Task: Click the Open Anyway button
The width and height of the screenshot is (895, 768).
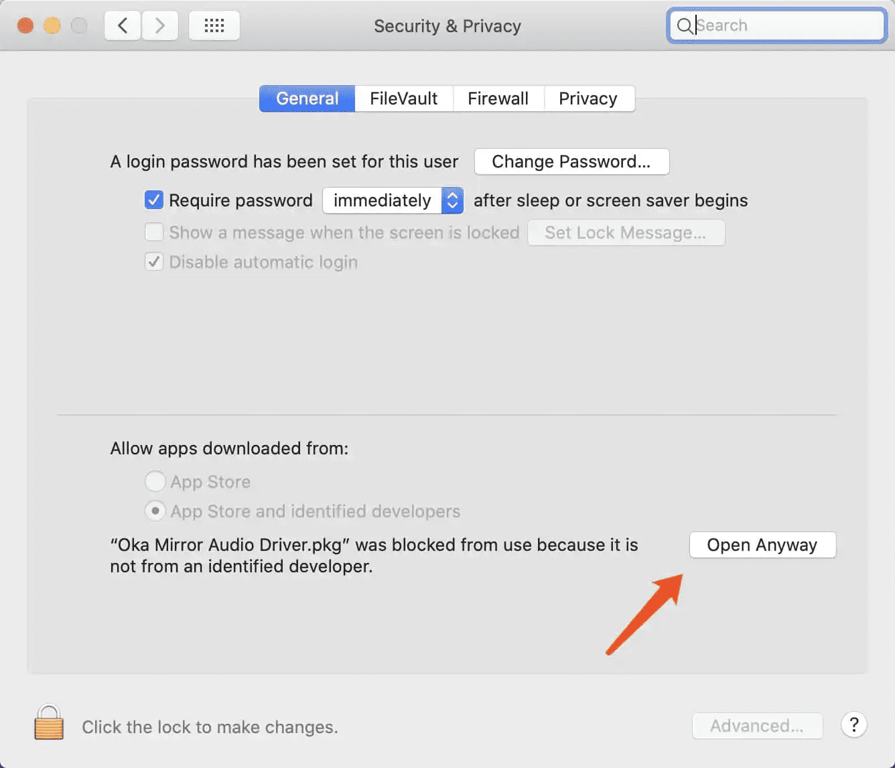Action: [x=762, y=545]
